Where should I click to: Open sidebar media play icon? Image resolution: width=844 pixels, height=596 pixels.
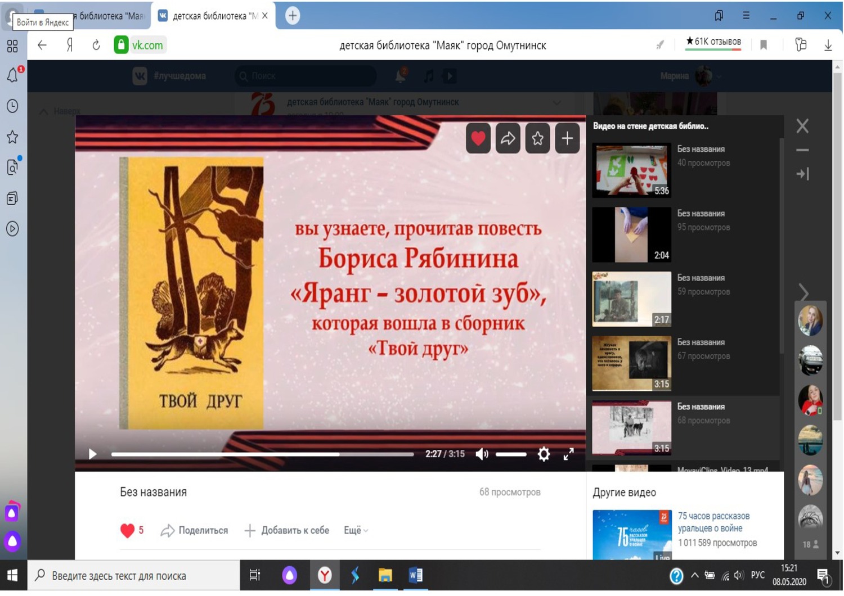[x=12, y=228]
